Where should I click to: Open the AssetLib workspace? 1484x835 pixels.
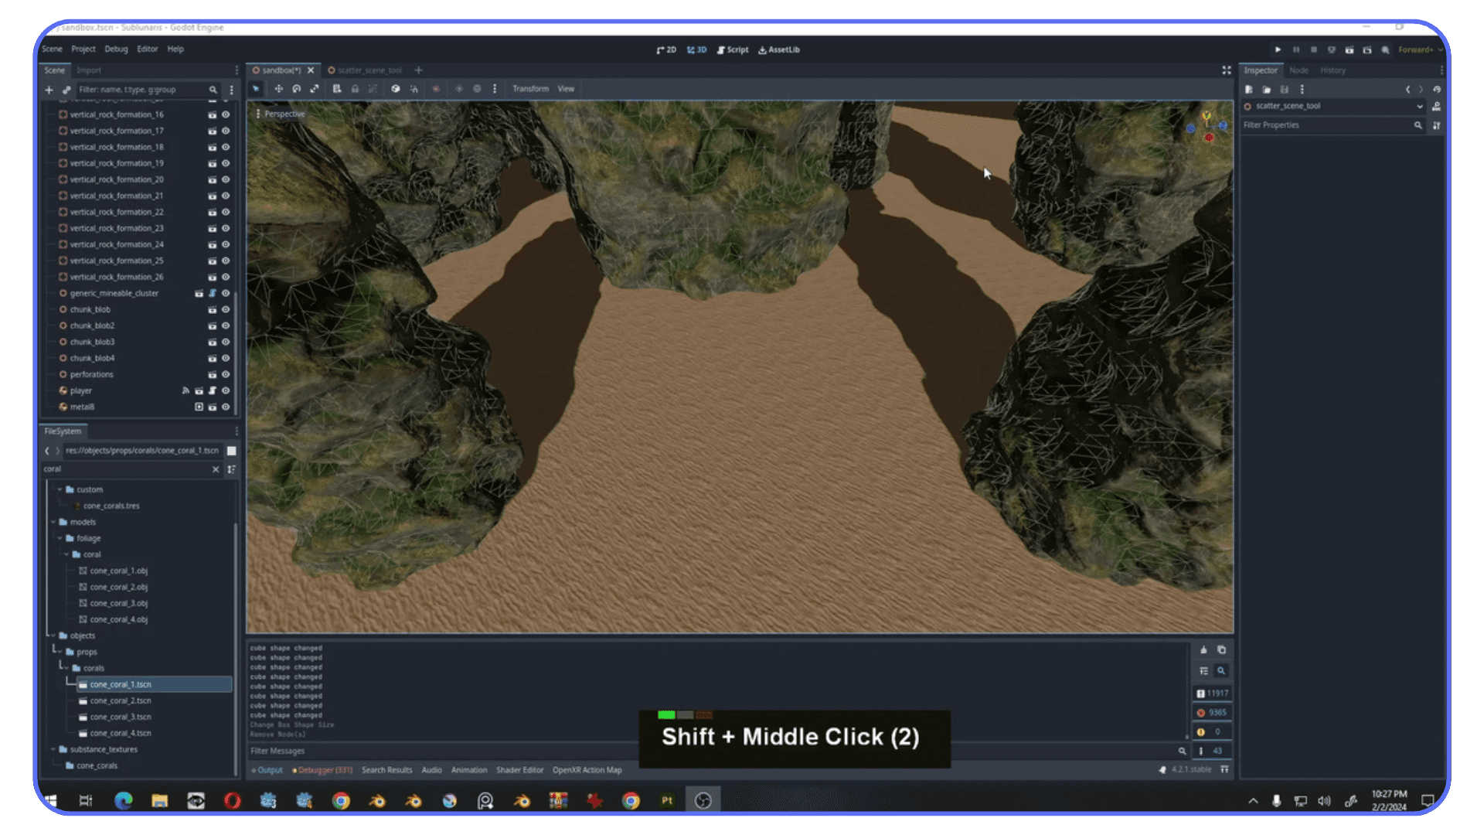click(778, 49)
